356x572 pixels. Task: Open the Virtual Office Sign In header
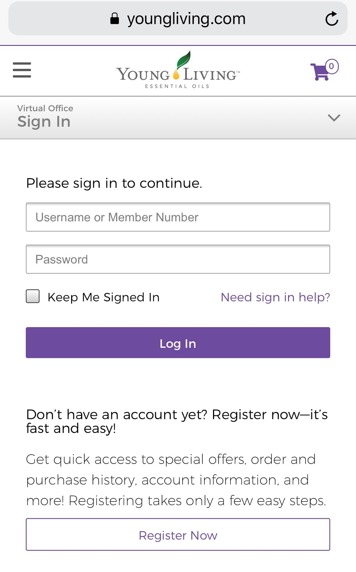tap(178, 118)
